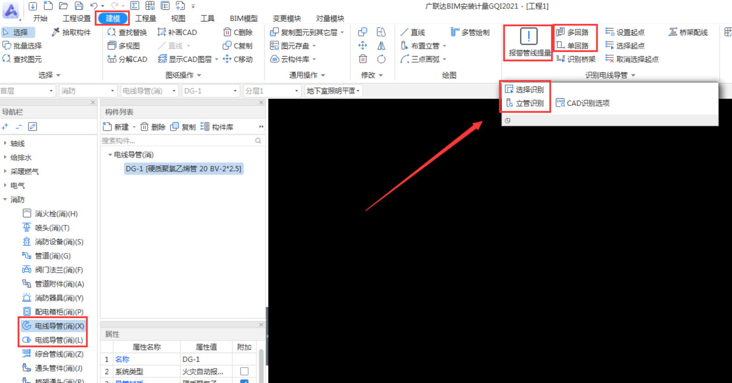The height and width of the screenshot is (383, 732).
Task: Select the 多回路 identification tool
Action: click(x=573, y=32)
